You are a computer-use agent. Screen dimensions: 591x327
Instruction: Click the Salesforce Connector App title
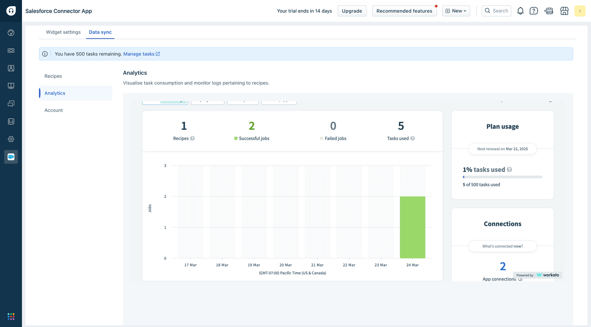tap(59, 11)
